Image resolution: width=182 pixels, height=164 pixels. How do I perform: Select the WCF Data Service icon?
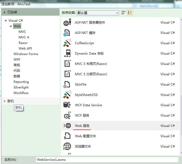(67, 105)
